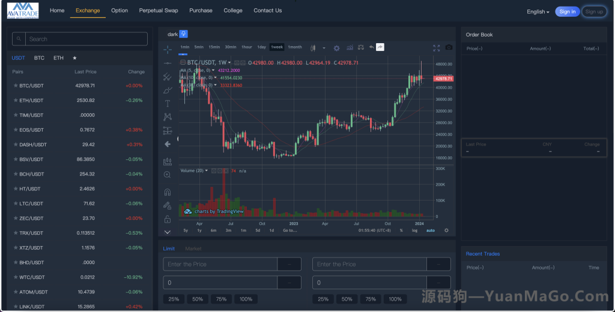Toggle auto scale on chart
Image resolution: width=615 pixels, height=312 pixels.
click(x=430, y=231)
